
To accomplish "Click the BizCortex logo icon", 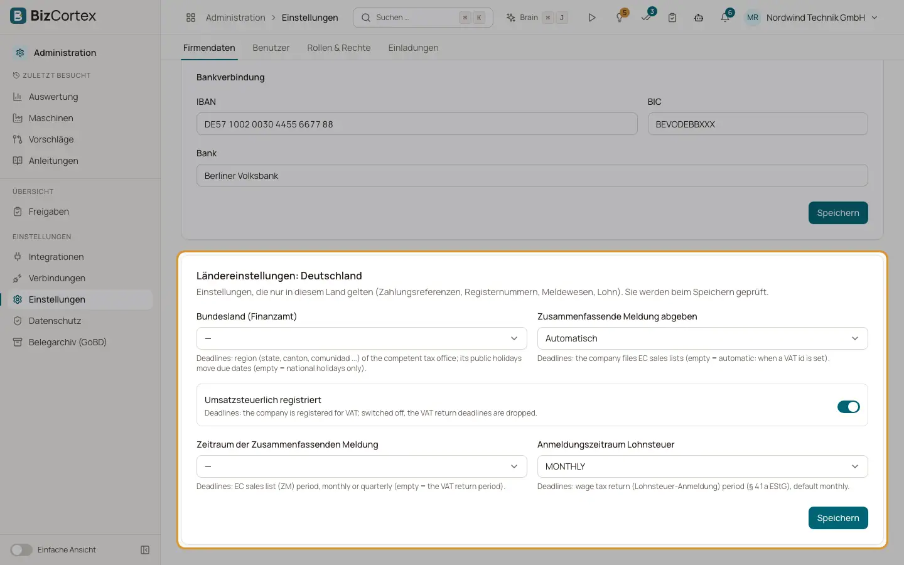I will click(x=18, y=16).
